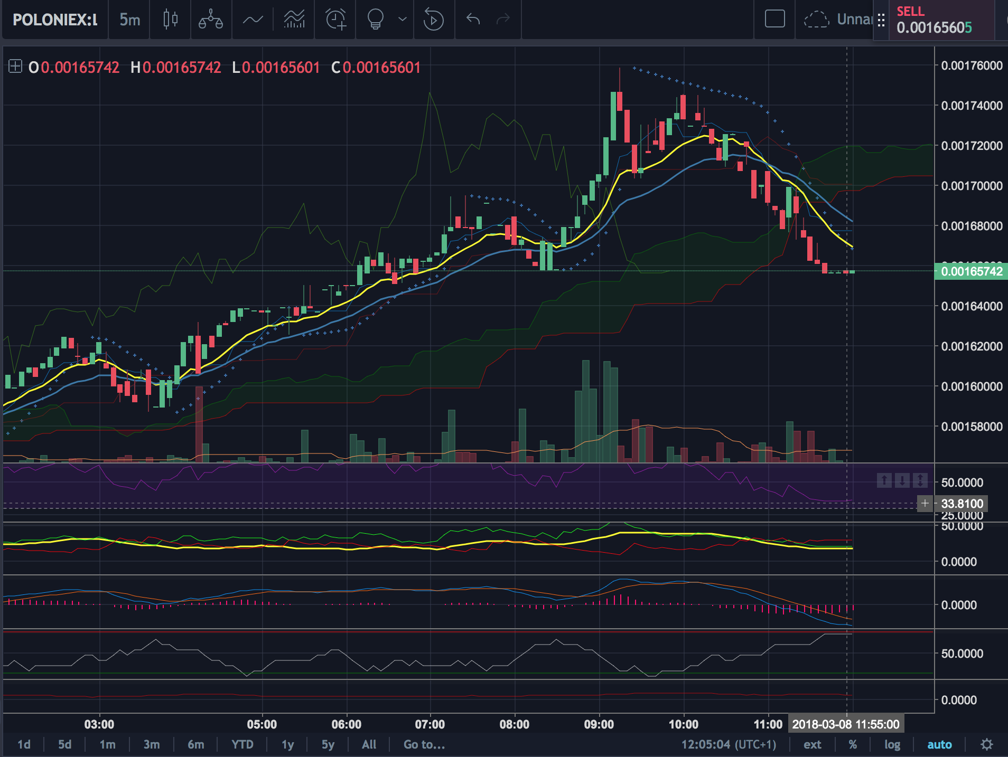The image size is (1008, 757).
Task: Toggle auto scale
Action: tap(939, 744)
